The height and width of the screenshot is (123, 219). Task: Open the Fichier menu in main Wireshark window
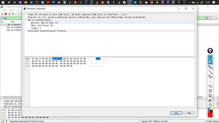pyautogui.click(x=4, y=10)
